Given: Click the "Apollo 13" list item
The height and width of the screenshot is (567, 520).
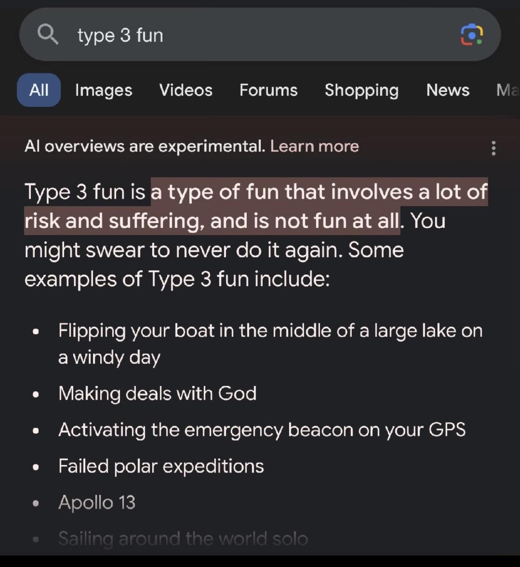Looking at the screenshot, I should (x=97, y=502).
